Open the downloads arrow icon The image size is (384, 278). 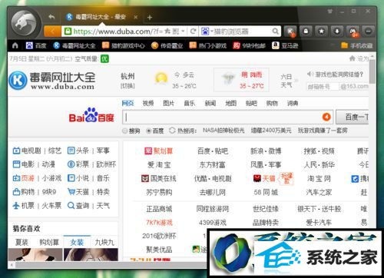tap(337, 31)
